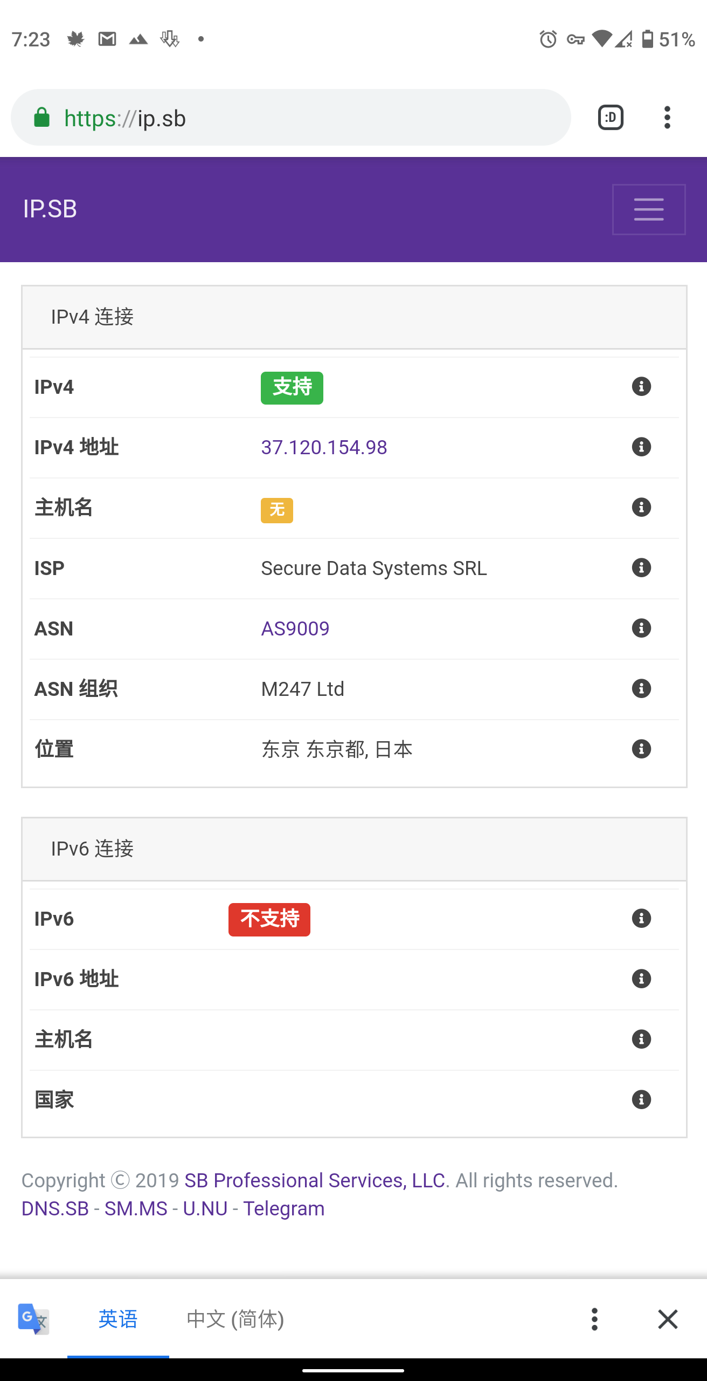Open the browser tab switcher icon
The height and width of the screenshot is (1381, 707).
pyautogui.click(x=611, y=118)
